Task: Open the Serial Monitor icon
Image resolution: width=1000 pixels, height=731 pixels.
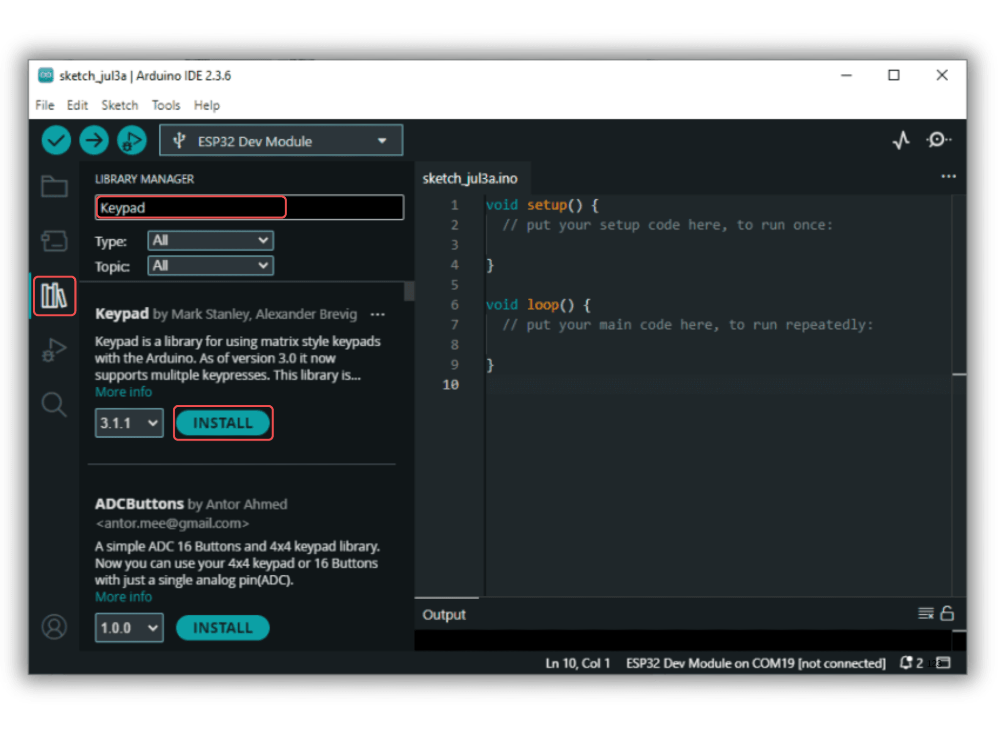Action: point(937,141)
